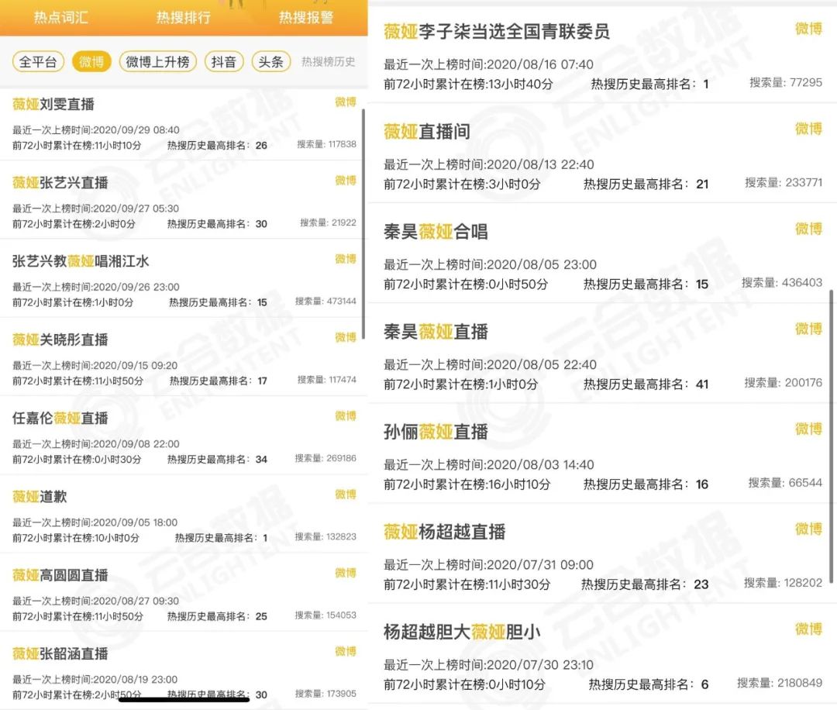Open the 张艺兴教薇娅唱湘江水 entry
Image resolution: width=837 pixels, height=710 pixels.
(x=184, y=278)
